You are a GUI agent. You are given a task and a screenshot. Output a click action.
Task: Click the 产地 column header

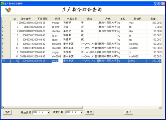(x=108, y=19)
